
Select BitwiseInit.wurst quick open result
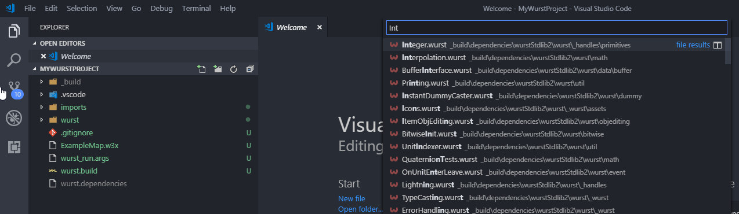click(x=554, y=134)
